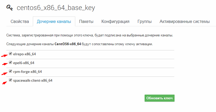
Task: Switch to the Пакеты tab
Action: 86,22
